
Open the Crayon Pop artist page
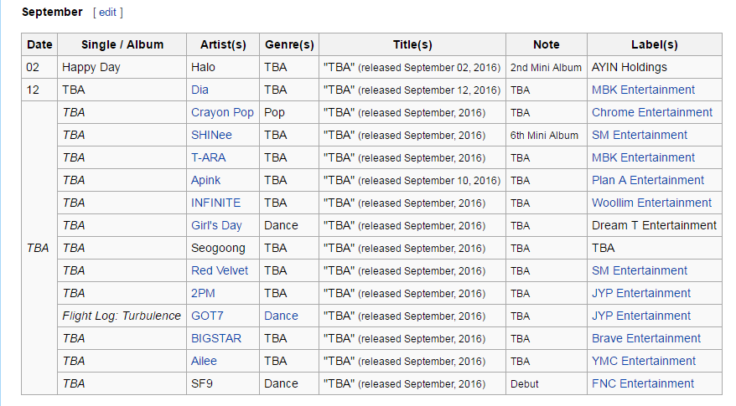(x=222, y=112)
